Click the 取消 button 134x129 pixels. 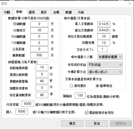click(x=97, y=124)
